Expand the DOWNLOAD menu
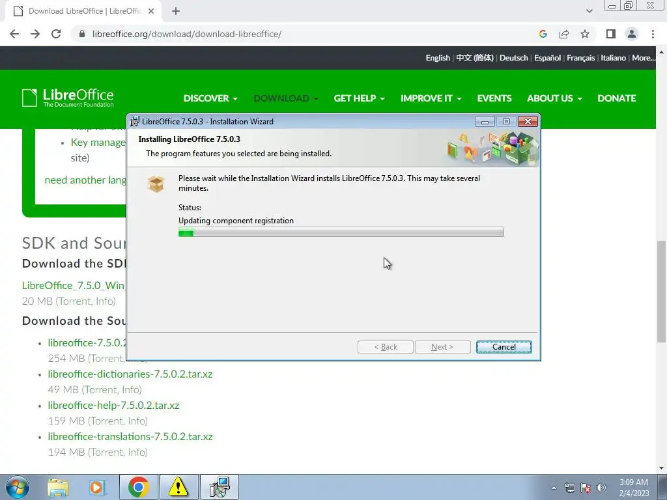The width and height of the screenshot is (667, 500). pyautogui.click(x=286, y=98)
